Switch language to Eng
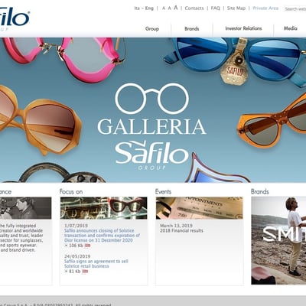This screenshot has height=306, width=306. (149, 8)
